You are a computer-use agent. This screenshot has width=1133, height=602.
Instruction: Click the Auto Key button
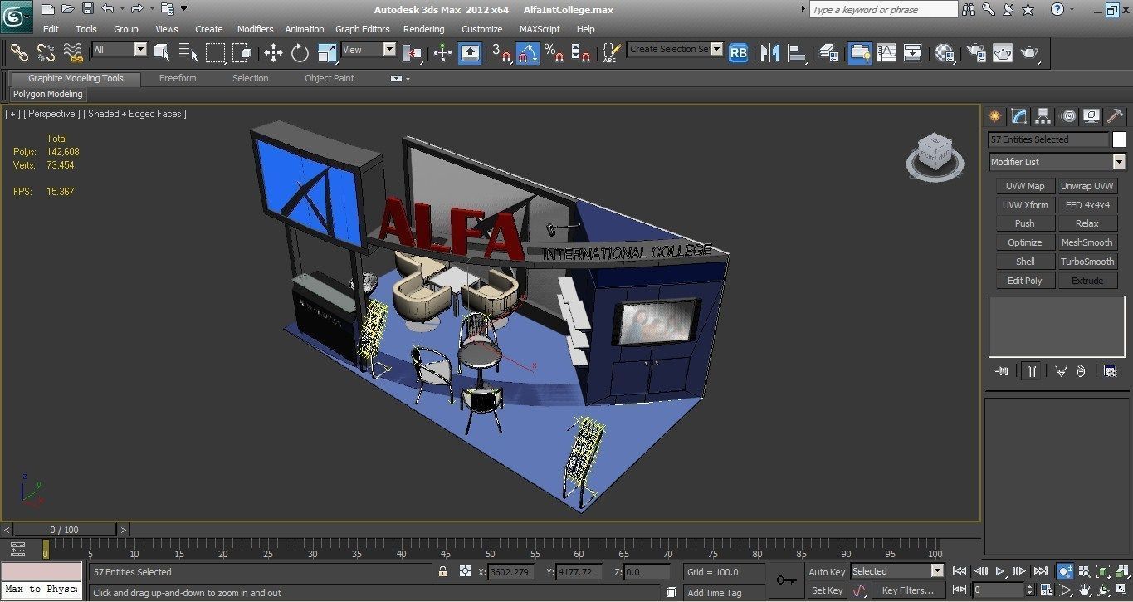tap(826, 572)
